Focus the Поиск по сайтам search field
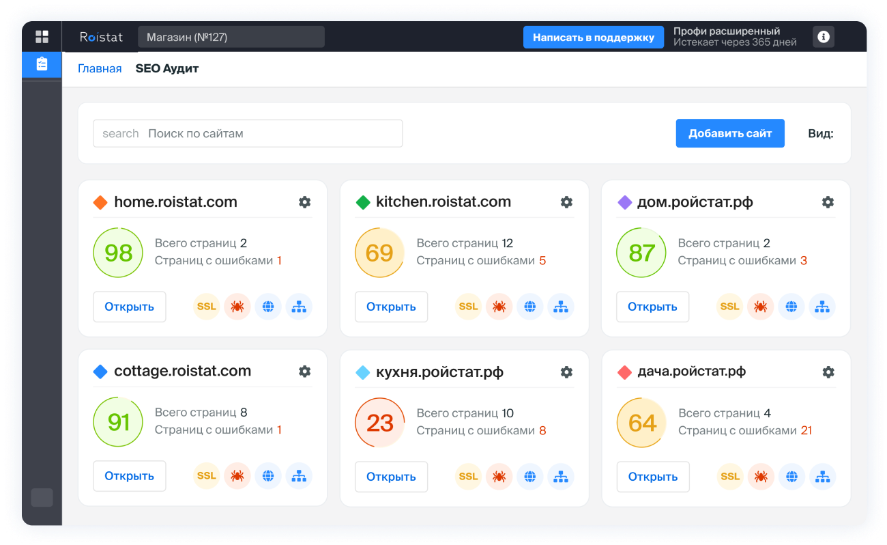The width and height of the screenshot is (887, 545). [x=248, y=133]
